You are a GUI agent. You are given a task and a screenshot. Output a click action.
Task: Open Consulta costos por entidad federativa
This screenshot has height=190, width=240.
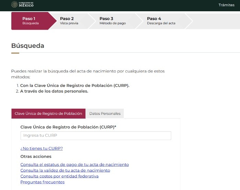59,176
